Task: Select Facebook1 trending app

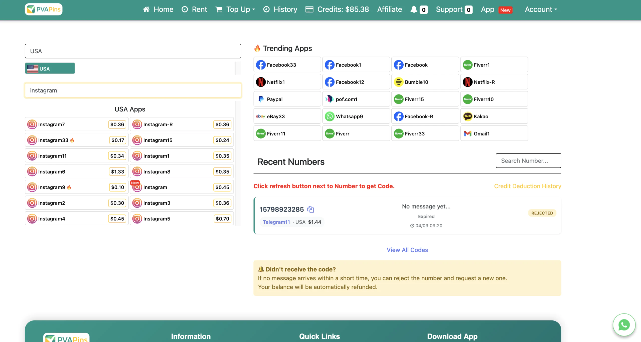Action: [356, 65]
